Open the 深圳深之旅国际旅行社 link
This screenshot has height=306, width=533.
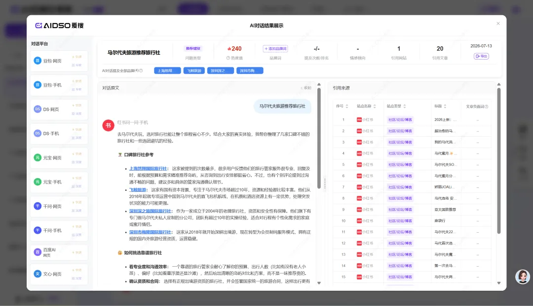point(150,211)
